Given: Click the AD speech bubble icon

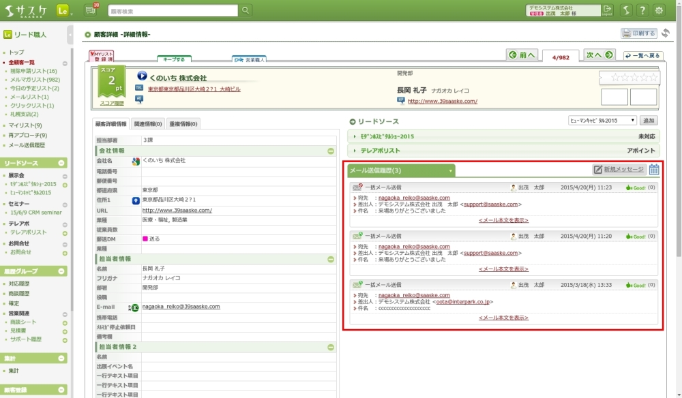Looking at the screenshot, I should [x=139, y=99].
